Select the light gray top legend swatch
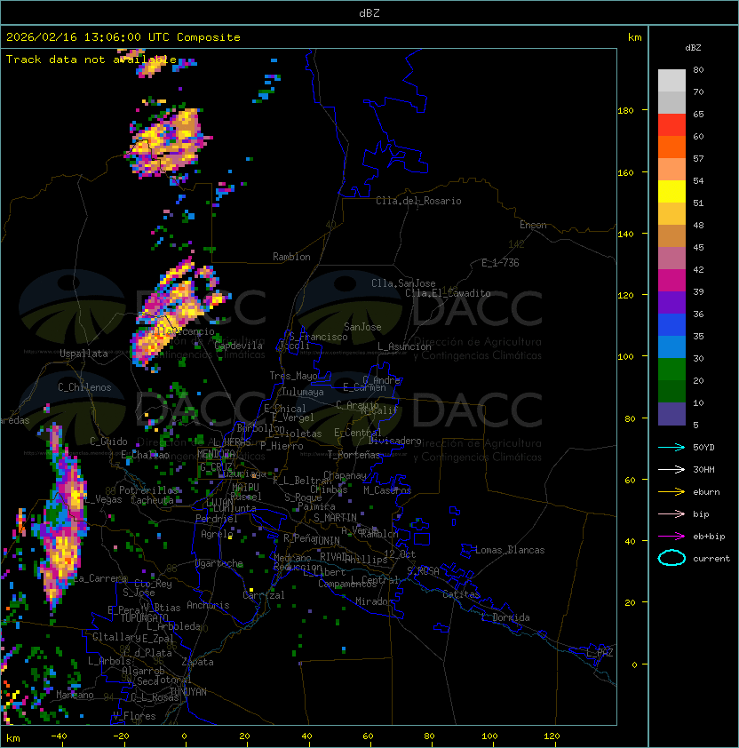This screenshot has height=748, width=739. [x=671, y=80]
